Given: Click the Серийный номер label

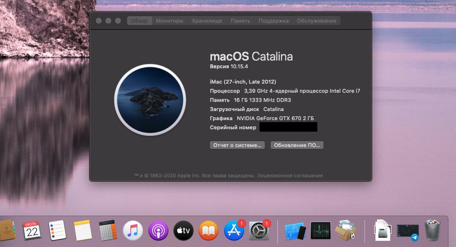Looking at the screenshot, I should point(233,127).
